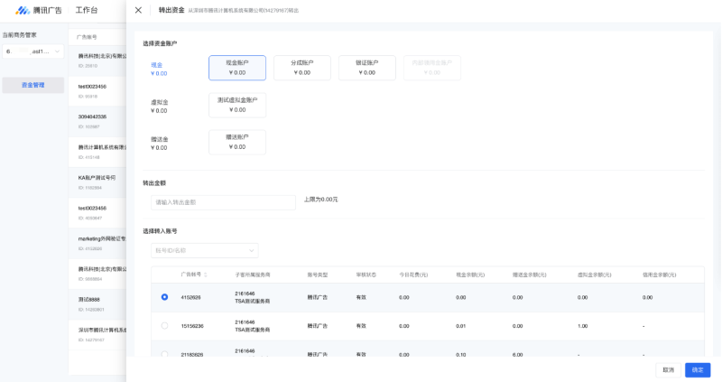Expand the 当前商务管家 selector
This screenshot has height=382, width=722.
[x=32, y=51]
